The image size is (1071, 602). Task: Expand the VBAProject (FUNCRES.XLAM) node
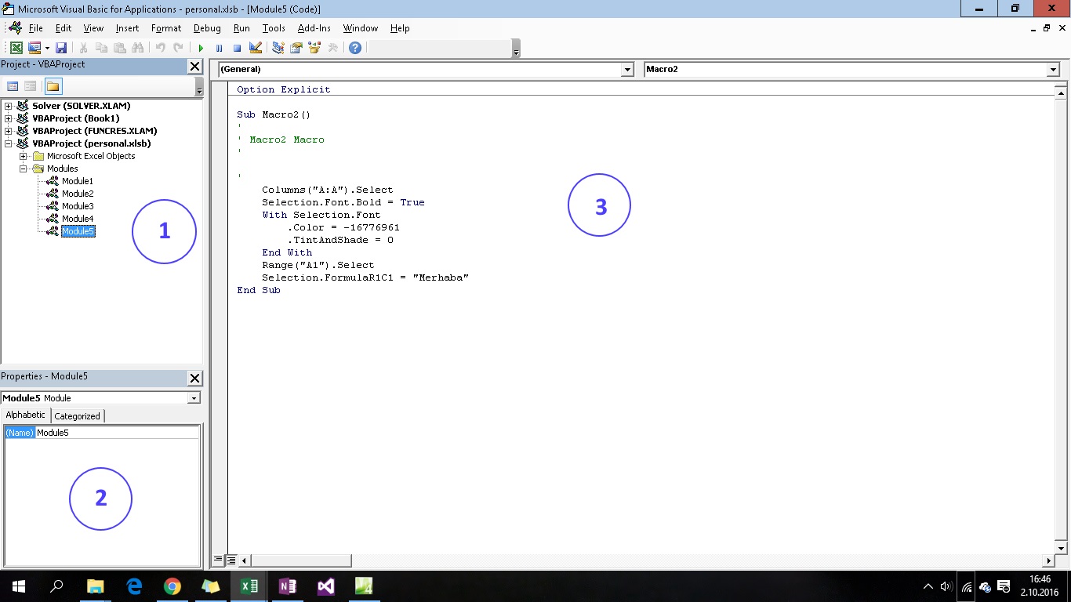click(x=9, y=131)
